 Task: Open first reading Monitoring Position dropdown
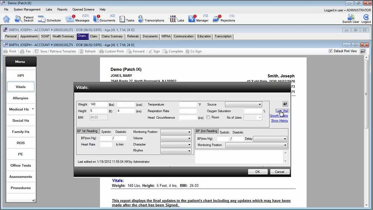pyautogui.click(x=176, y=132)
